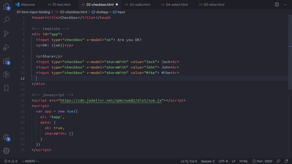Open the input breadcrumb symbol
292x164 pixels.
119,12
